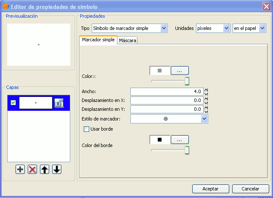Add a new symbol layer with plus icon
273x198 pixels.
20,169
